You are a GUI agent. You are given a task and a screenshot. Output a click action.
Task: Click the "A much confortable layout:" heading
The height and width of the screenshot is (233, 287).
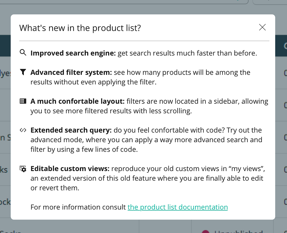(x=77, y=101)
